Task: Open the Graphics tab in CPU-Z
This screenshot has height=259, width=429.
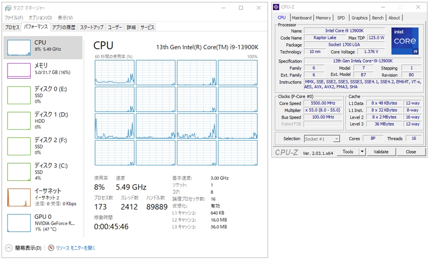Action: [x=359, y=18]
